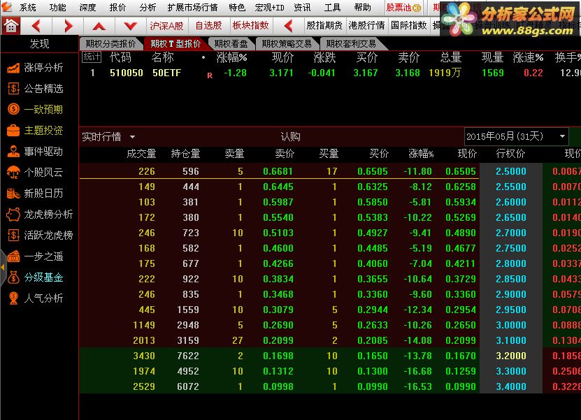Open the 报价 menu
The height and width of the screenshot is (420, 581).
pyautogui.click(x=117, y=8)
